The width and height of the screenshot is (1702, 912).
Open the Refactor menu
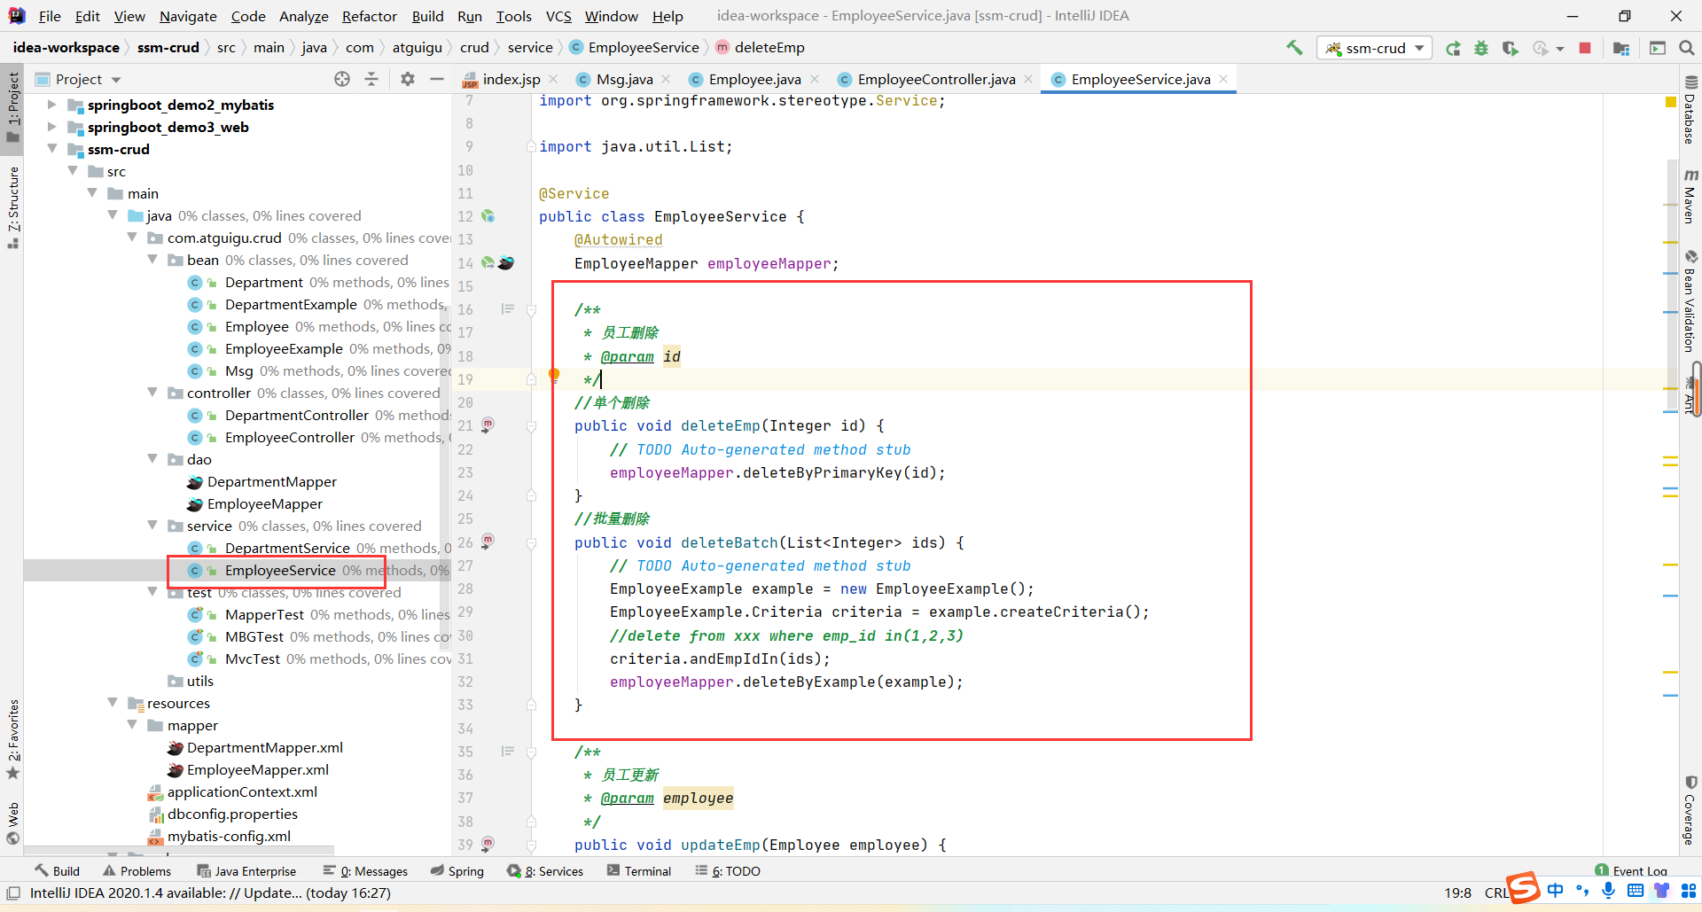pyautogui.click(x=370, y=16)
